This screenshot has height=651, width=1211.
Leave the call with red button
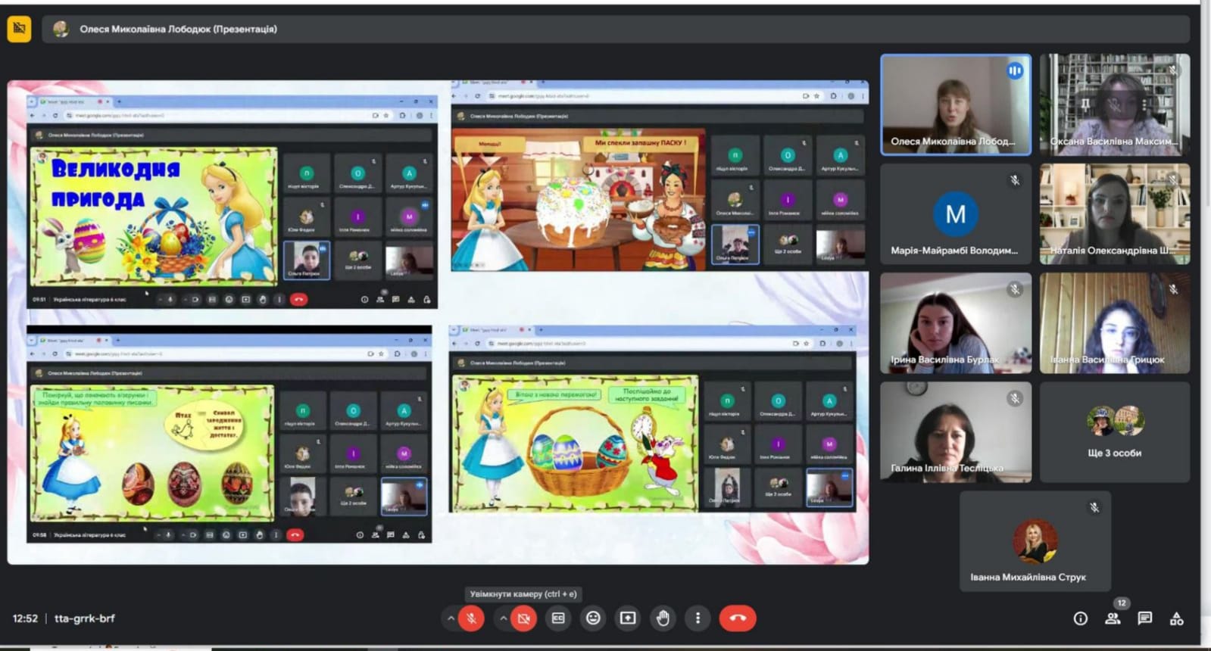coord(737,618)
